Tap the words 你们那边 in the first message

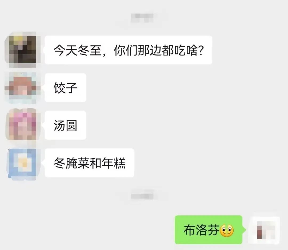tap(138, 50)
